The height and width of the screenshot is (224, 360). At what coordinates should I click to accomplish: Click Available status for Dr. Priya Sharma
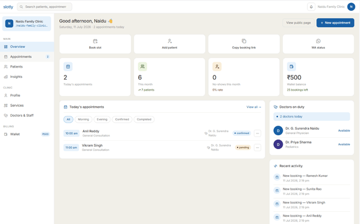[344, 144]
